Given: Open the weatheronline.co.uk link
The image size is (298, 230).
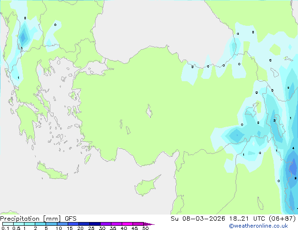Looking at the screenshot, I should [259, 226].
